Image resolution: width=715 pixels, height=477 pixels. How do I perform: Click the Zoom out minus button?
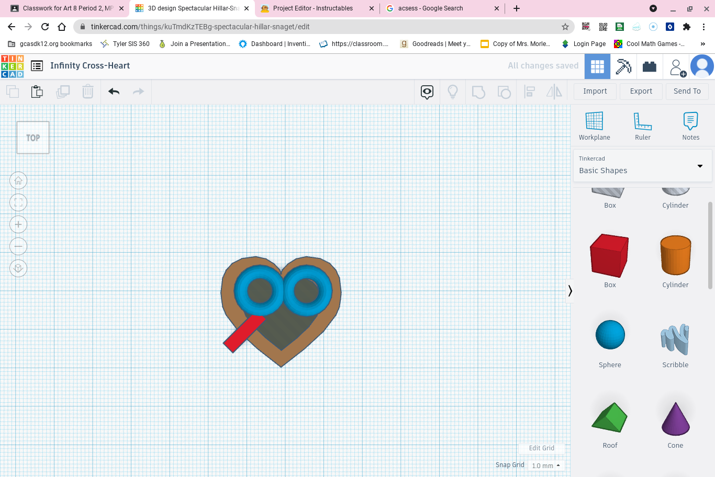click(18, 246)
